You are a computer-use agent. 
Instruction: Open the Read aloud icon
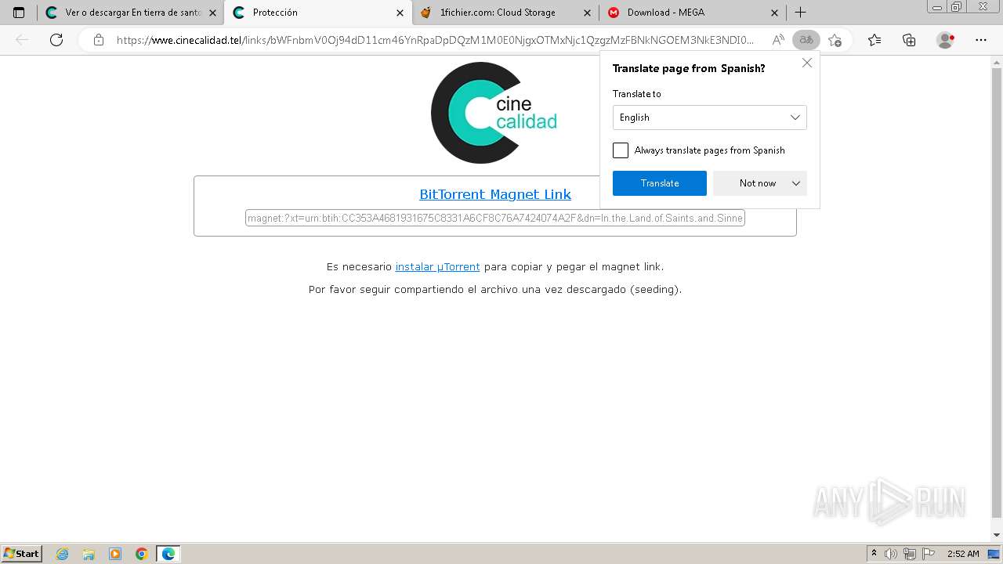pos(777,40)
